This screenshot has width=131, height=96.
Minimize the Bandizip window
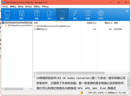(111, 3)
